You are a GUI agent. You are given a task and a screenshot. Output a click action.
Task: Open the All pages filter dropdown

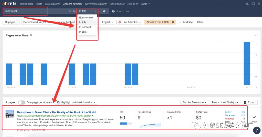[x=11, y=22]
